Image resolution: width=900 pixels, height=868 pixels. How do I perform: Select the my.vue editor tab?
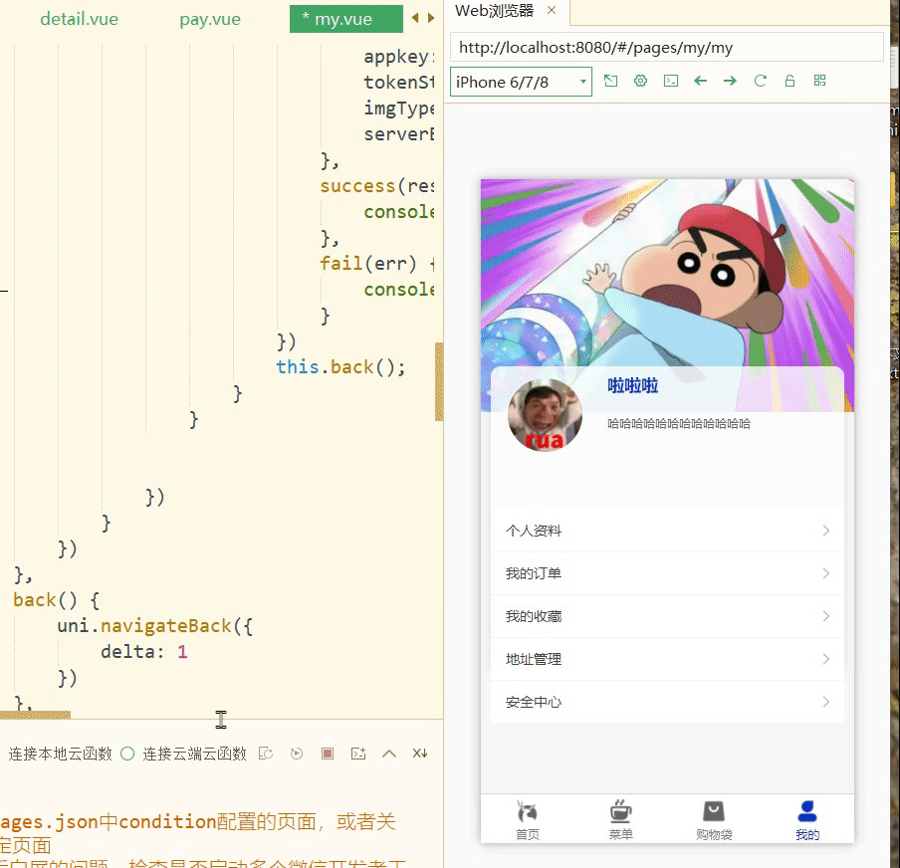(345, 19)
